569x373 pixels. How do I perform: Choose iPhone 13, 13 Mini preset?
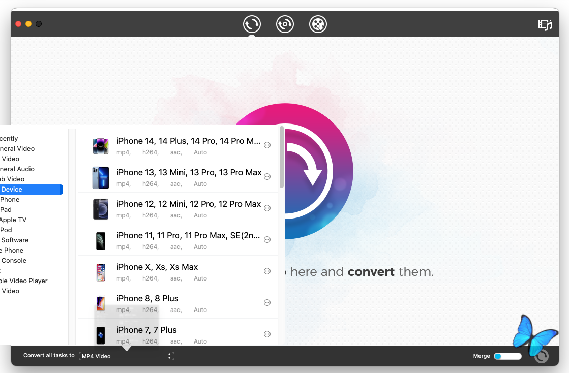pyautogui.click(x=178, y=177)
